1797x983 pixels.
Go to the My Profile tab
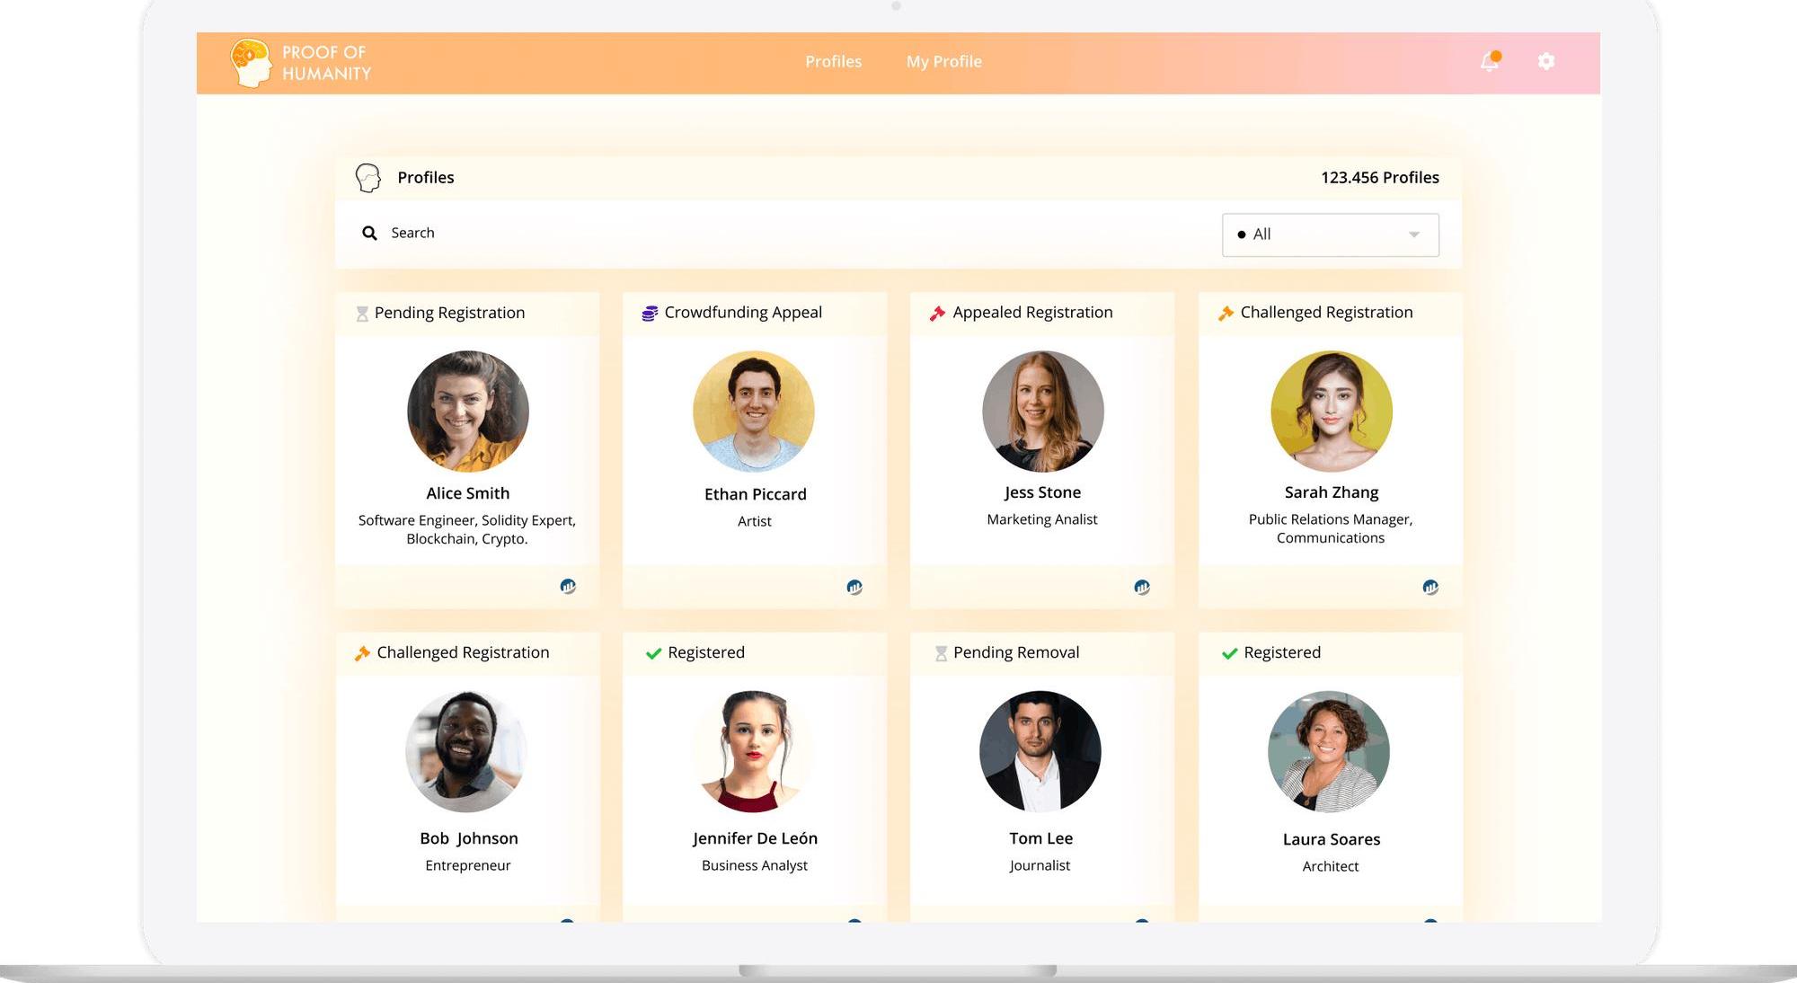(x=943, y=62)
